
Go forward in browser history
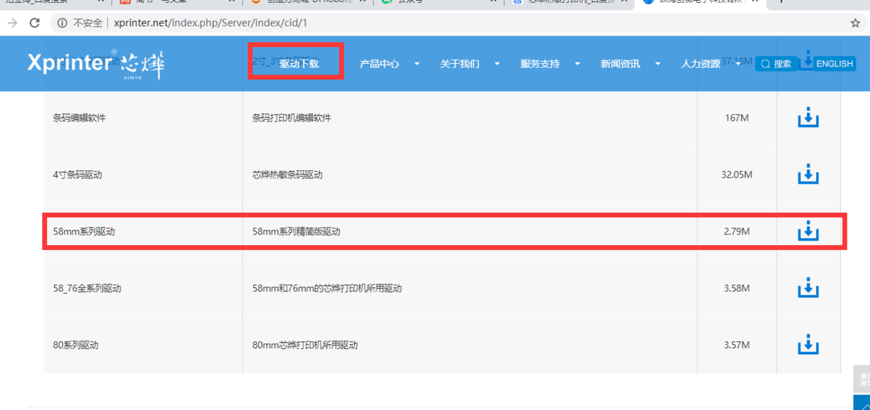(13, 23)
